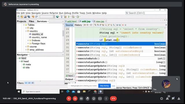Switch to the Files tab

[x=32, y=21]
